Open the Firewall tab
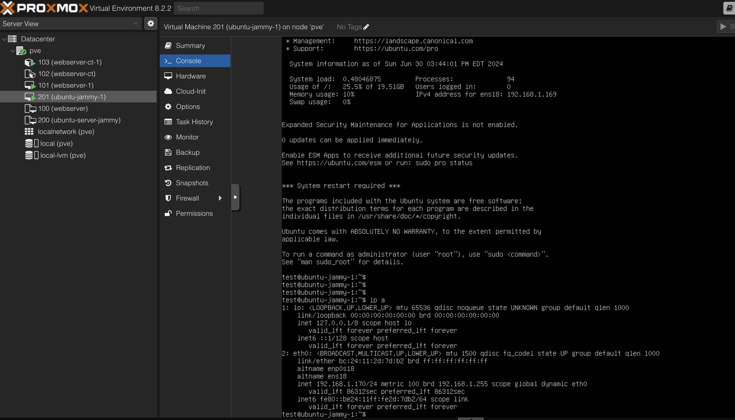This screenshot has height=420, width=735. pyautogui.click(x=195, y=198)
